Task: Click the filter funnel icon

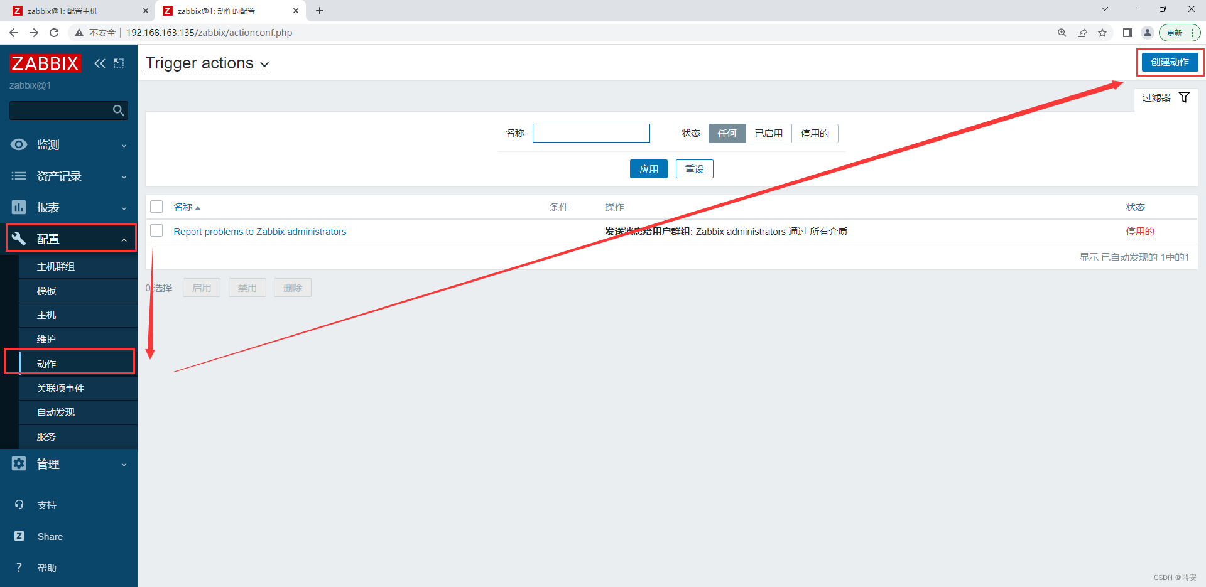Action: (1184, 97)
